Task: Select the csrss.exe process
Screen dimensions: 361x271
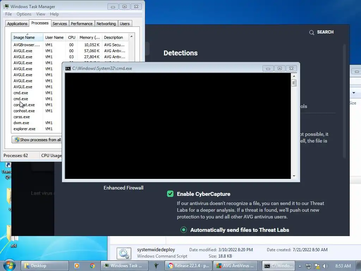Action: [37, 117]
